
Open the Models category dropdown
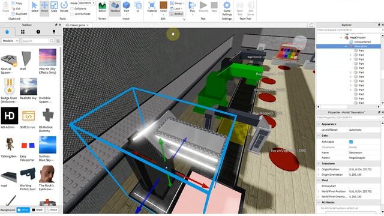[x=10, y=41]
